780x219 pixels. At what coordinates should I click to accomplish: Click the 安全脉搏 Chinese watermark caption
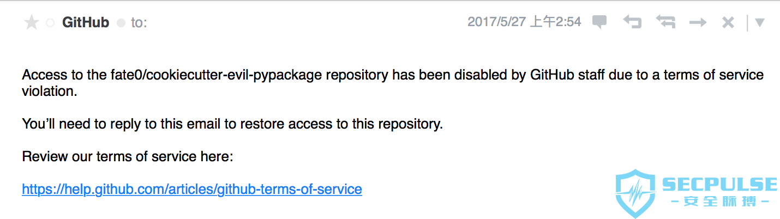(x=719, y=202)
